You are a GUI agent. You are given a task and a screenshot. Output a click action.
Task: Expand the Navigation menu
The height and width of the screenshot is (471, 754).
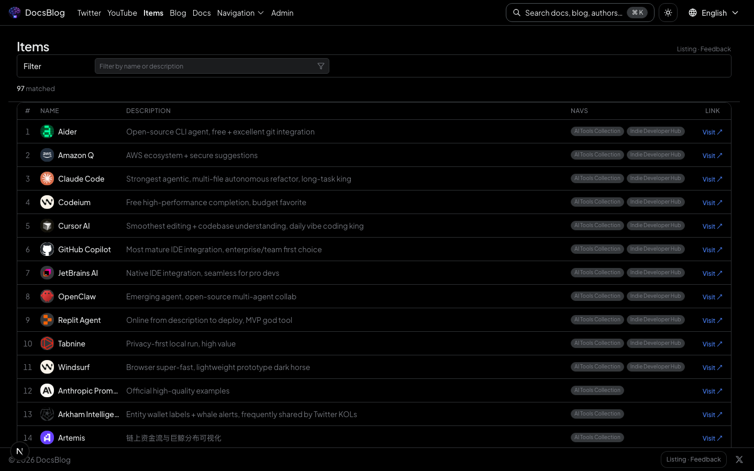[x=240, y=13]
